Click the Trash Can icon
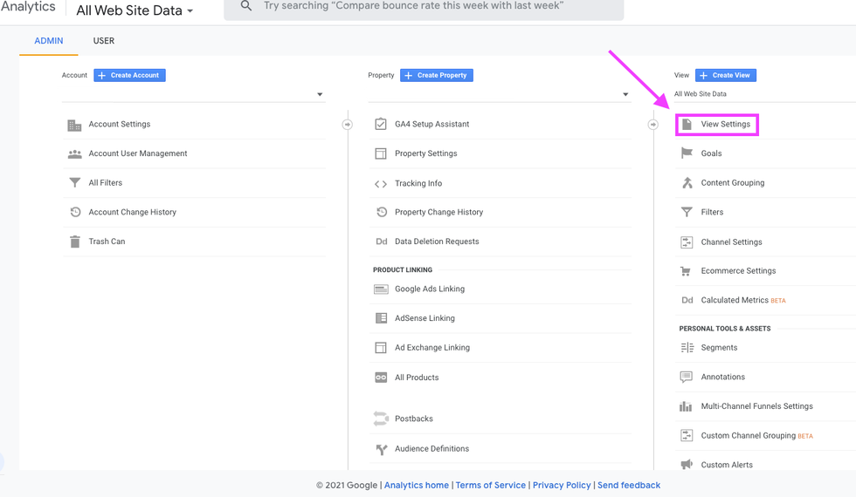 74,242
